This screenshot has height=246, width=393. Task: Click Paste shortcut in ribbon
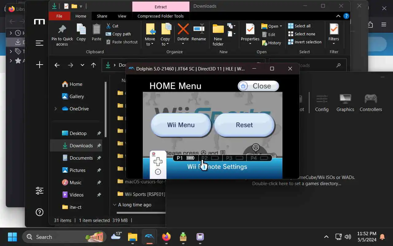pyautogui.click(x=122, y=42)
